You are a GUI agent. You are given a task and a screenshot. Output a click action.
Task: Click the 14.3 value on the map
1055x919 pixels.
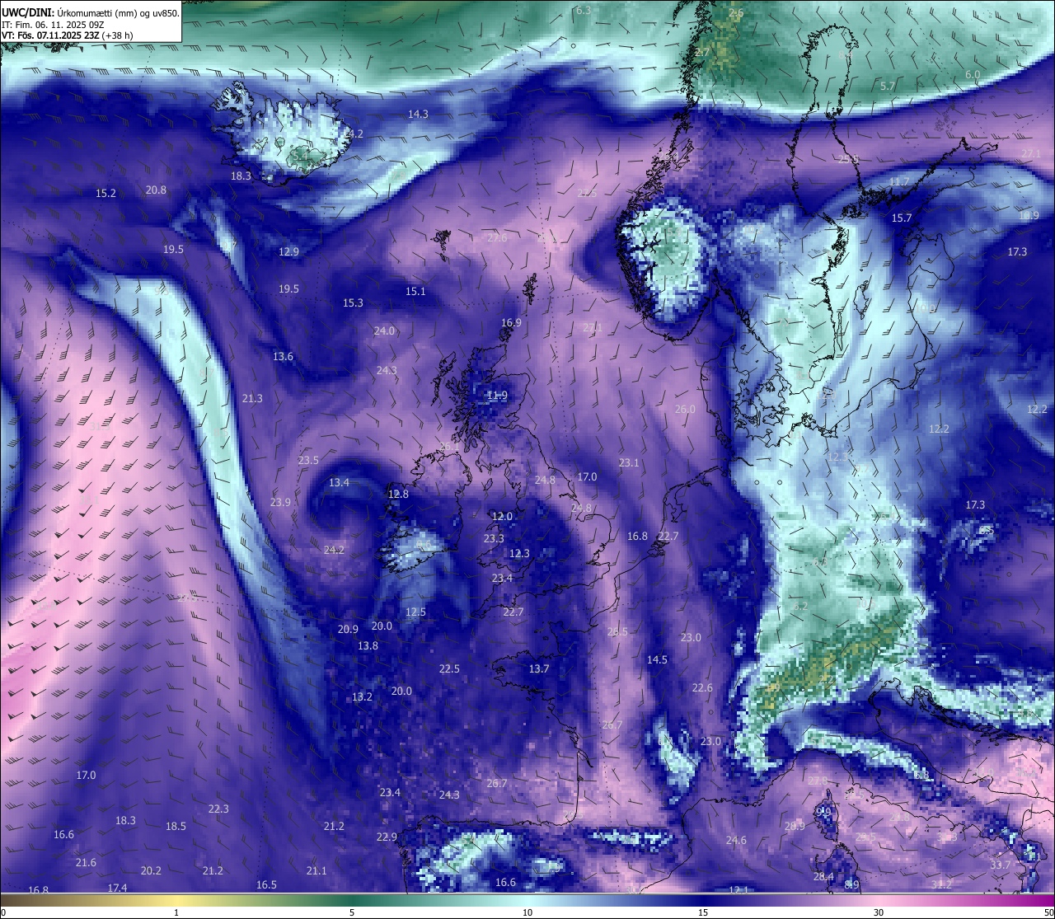coord(418,114)
